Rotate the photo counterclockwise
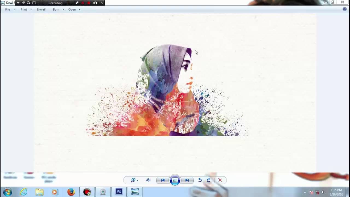The height and width of the screenshot is (197, 350). [200, 180]
